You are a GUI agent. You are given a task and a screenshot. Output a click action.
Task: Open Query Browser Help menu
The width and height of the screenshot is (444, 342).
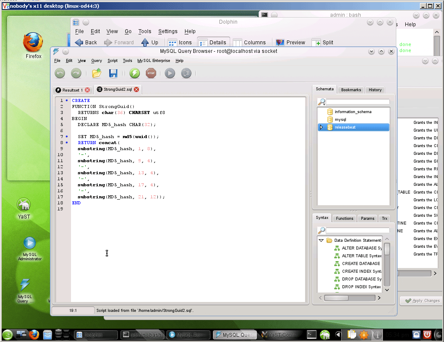click(179, 61)
